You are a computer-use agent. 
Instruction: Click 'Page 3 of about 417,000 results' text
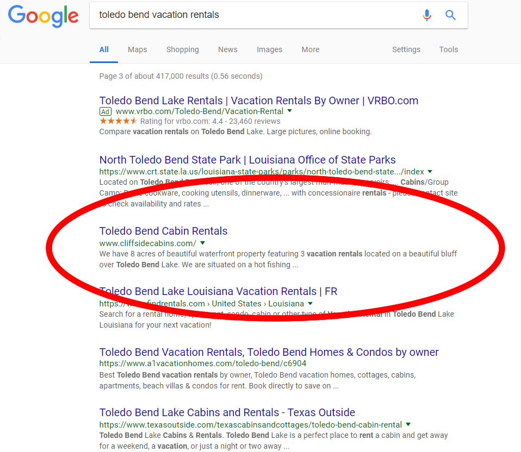181,76
